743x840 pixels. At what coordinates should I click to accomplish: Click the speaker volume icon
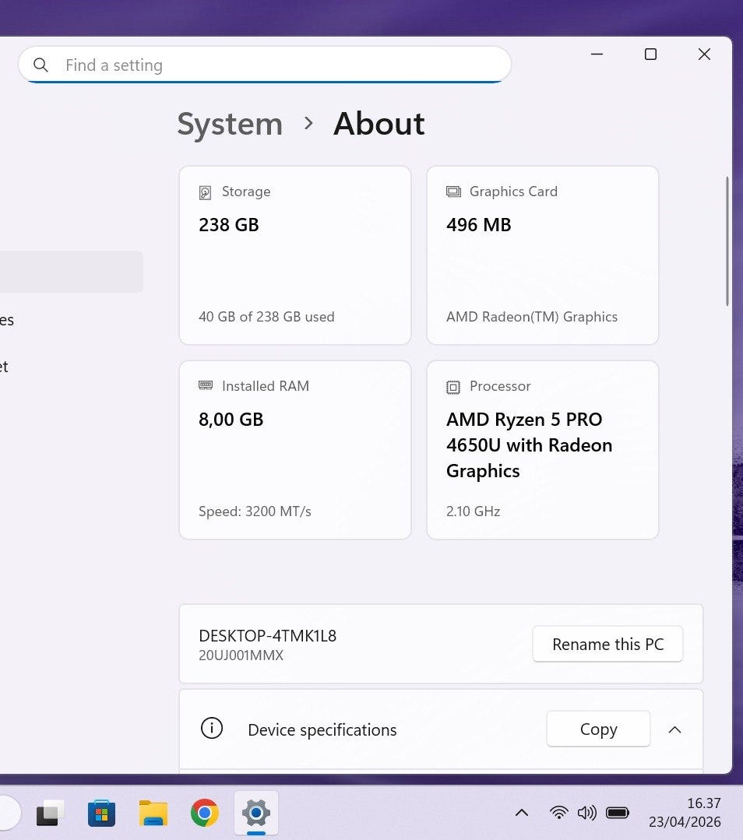pyautogui.click(x=586, y=813)
